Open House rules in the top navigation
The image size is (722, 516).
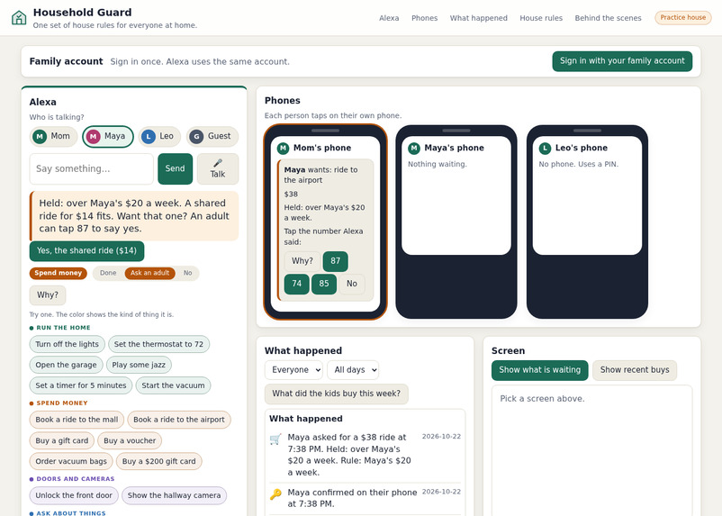tap(541, 18)
